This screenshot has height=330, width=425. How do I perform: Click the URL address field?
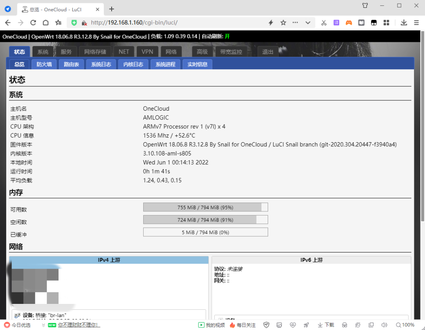pyautogui.click(x=174, y=23)
